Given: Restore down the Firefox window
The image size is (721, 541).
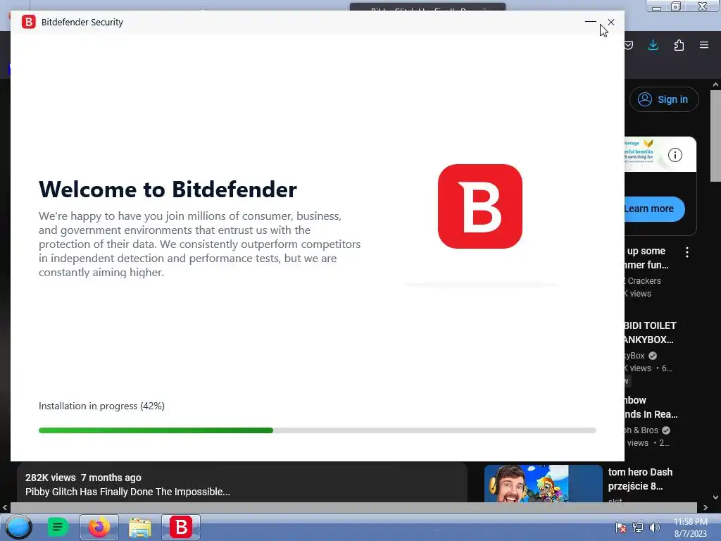Looking at the screenshot, I should (x=676, y=6).
